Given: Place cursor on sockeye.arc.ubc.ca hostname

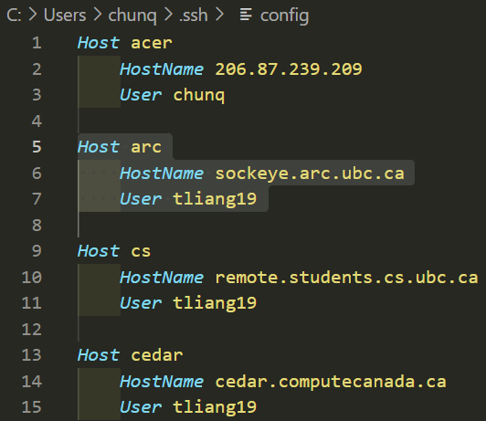Looking at the screenshot, I should pyautogui.click(x=310, y=174).
